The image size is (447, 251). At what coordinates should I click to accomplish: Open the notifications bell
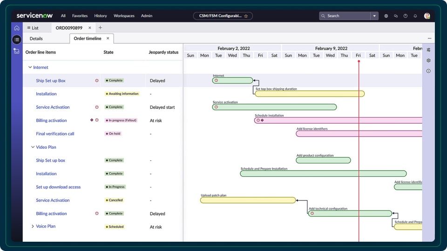pyautogui.click(x=415, y=16)
